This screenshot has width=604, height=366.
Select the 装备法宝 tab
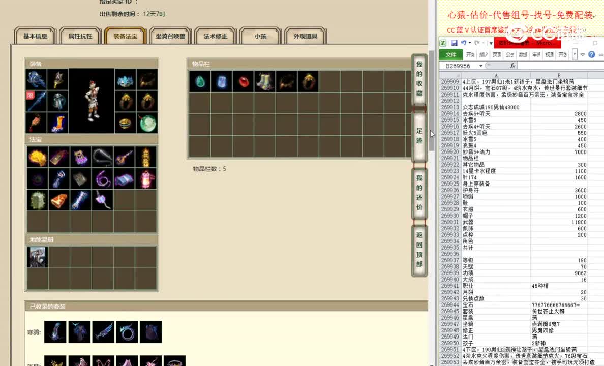(x=125, y=36)
